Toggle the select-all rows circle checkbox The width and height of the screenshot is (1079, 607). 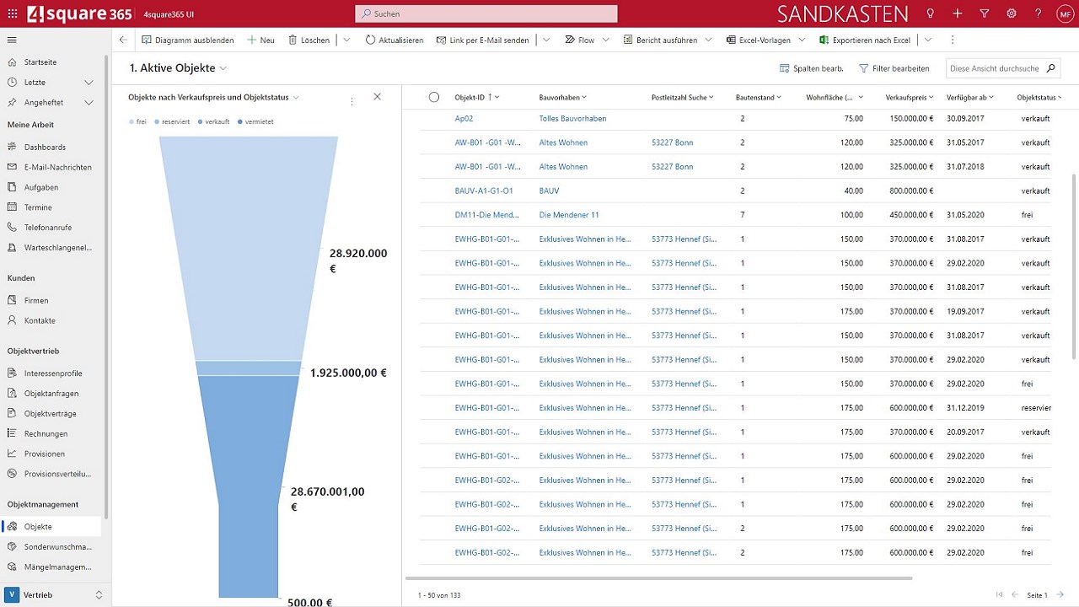[434, 97]
